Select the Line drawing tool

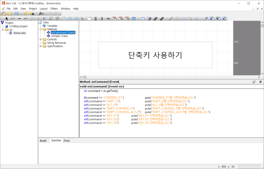tap(171, 19)
